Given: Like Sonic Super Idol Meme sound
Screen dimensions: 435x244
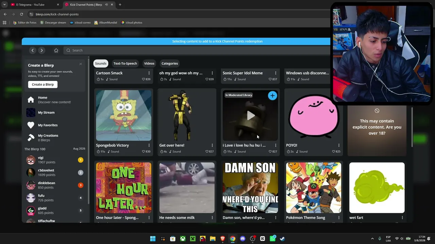Looking at the screenshot, I should coord(270,79).
